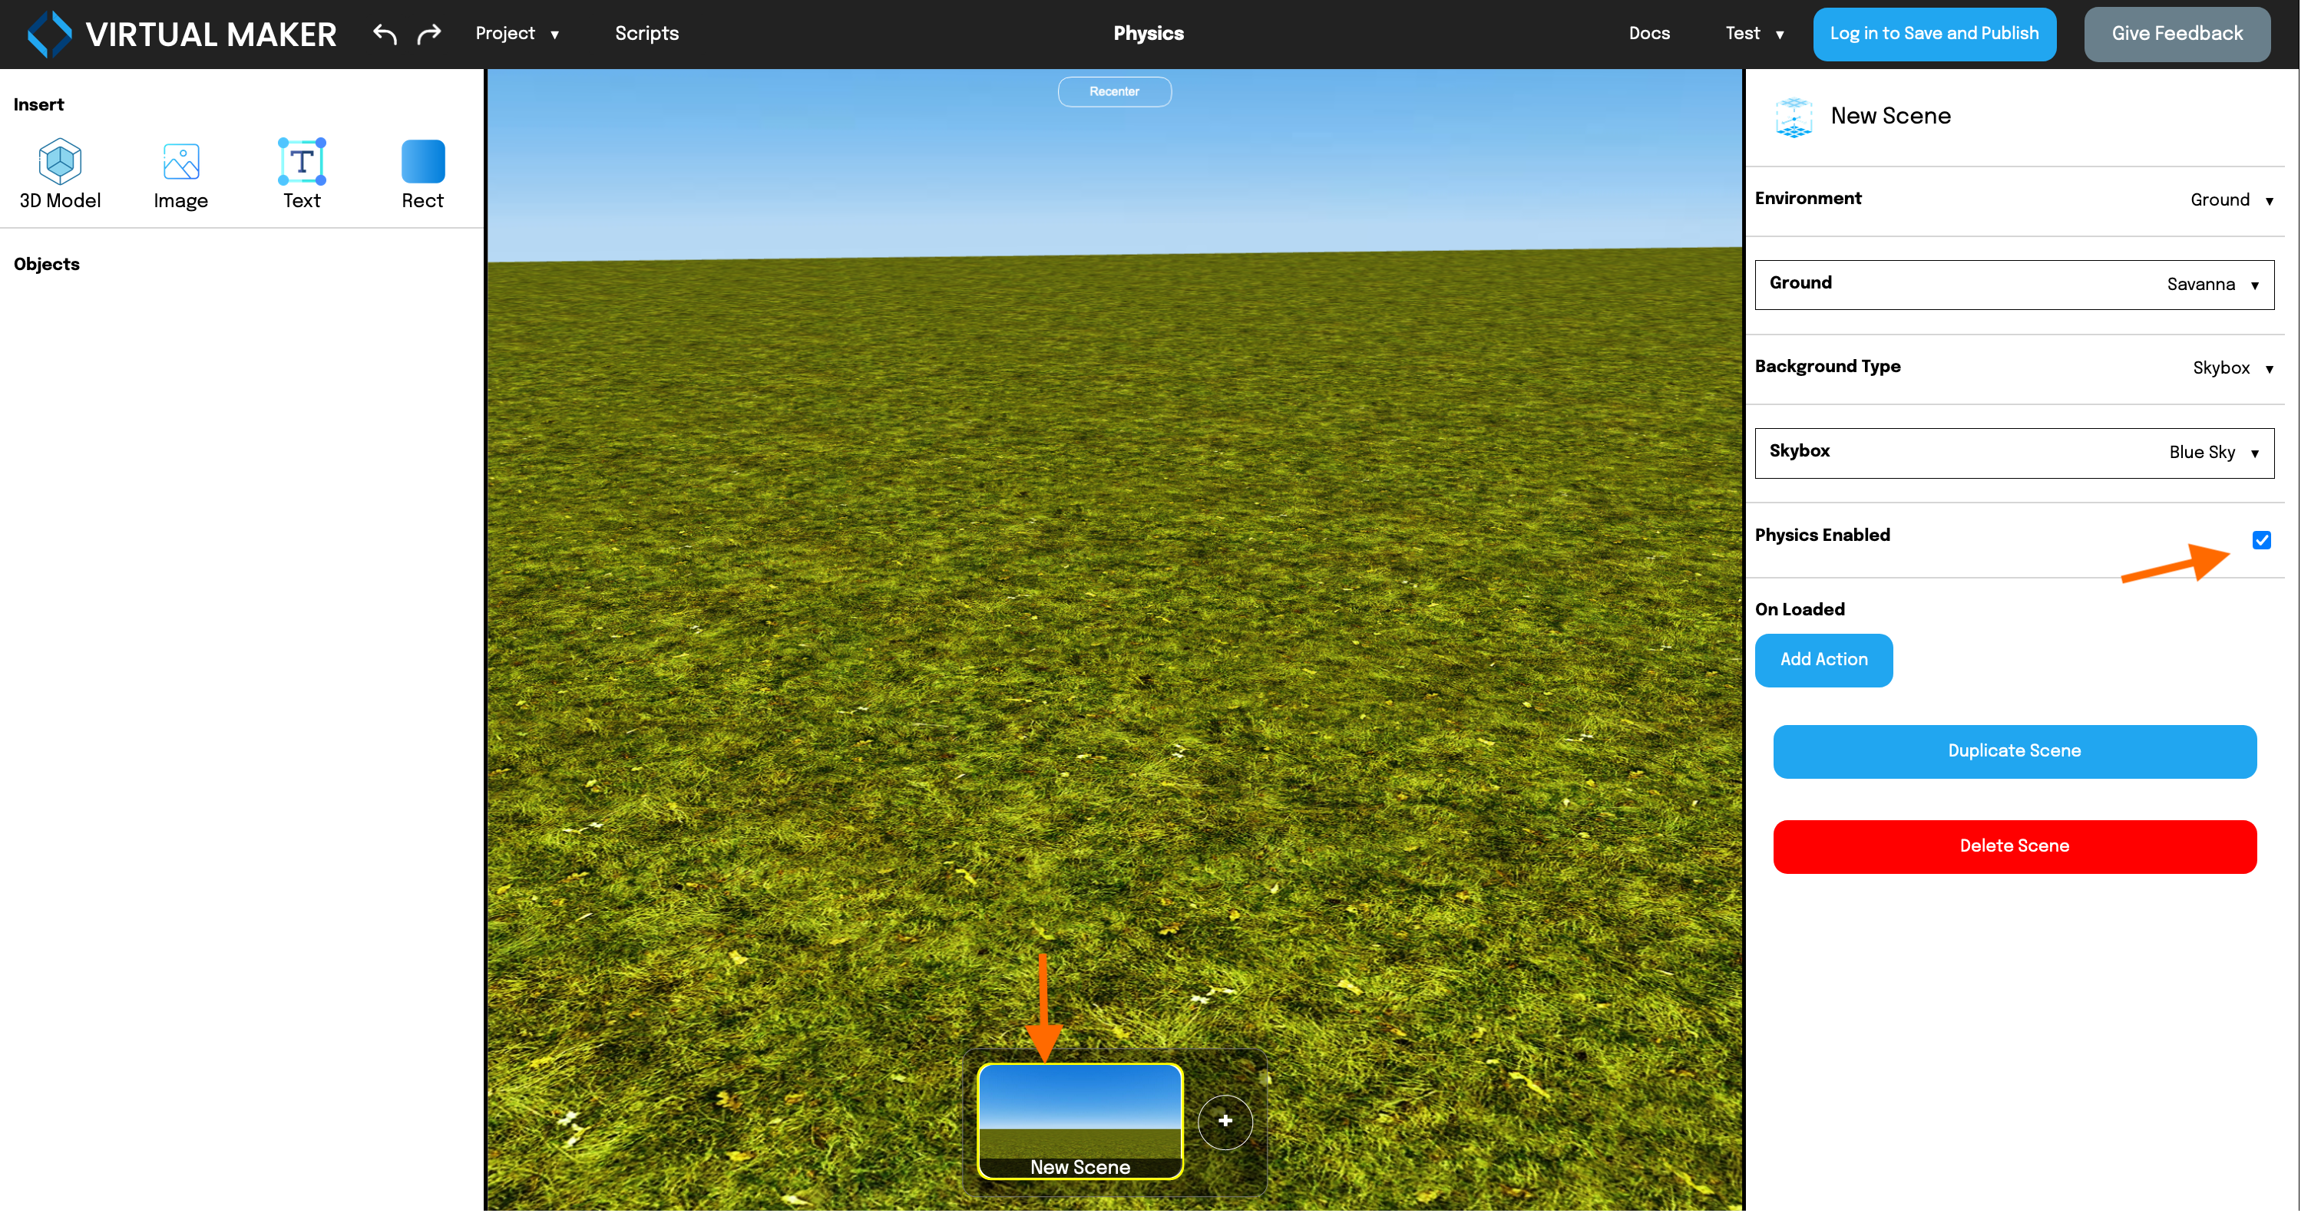Redo the last action
This screenshot has width=2321, height=1223.
(x=429, y=33)
